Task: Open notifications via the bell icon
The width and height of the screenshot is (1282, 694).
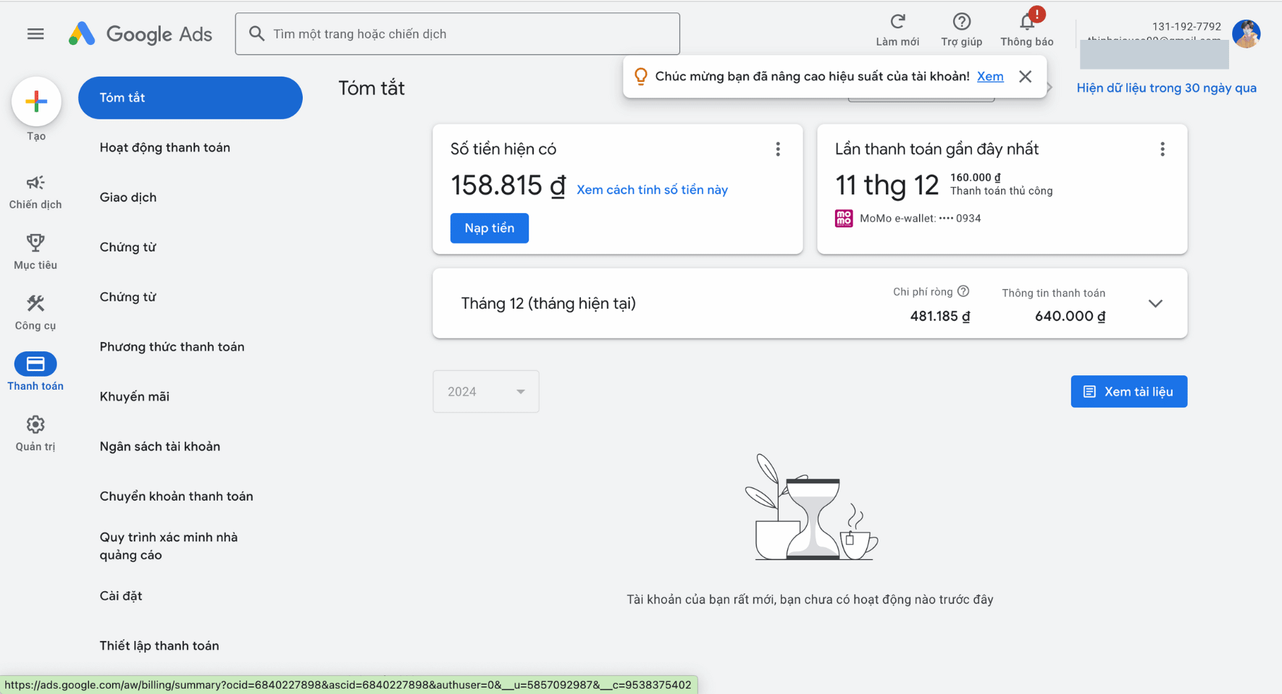Action: [x=1026, y=22]
